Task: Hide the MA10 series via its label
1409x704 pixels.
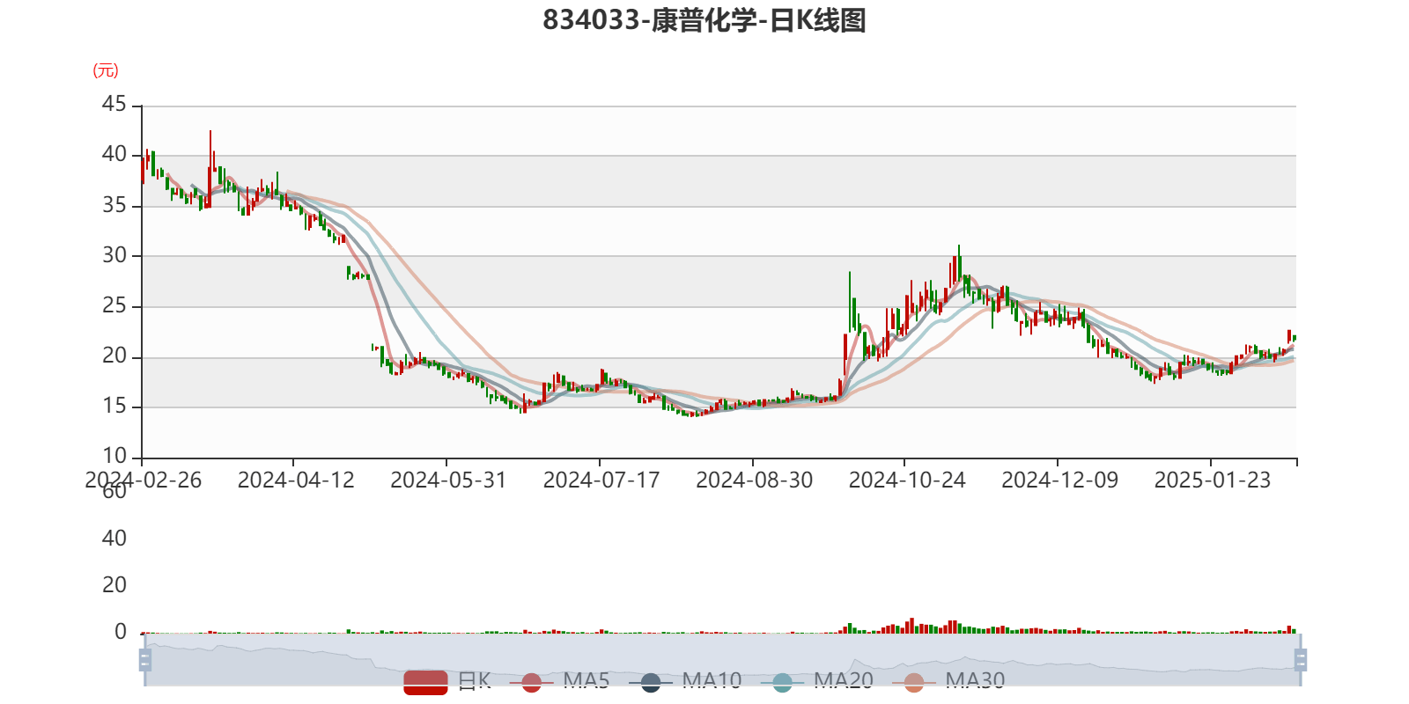Action: pos(712,680)
